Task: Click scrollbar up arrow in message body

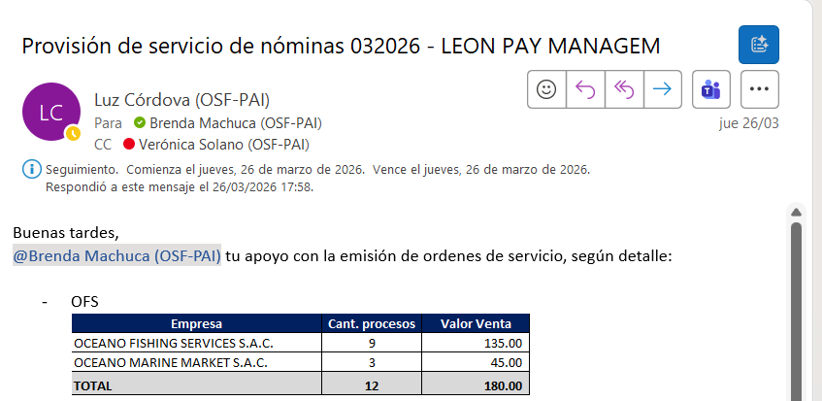Action: pos(796,213)
